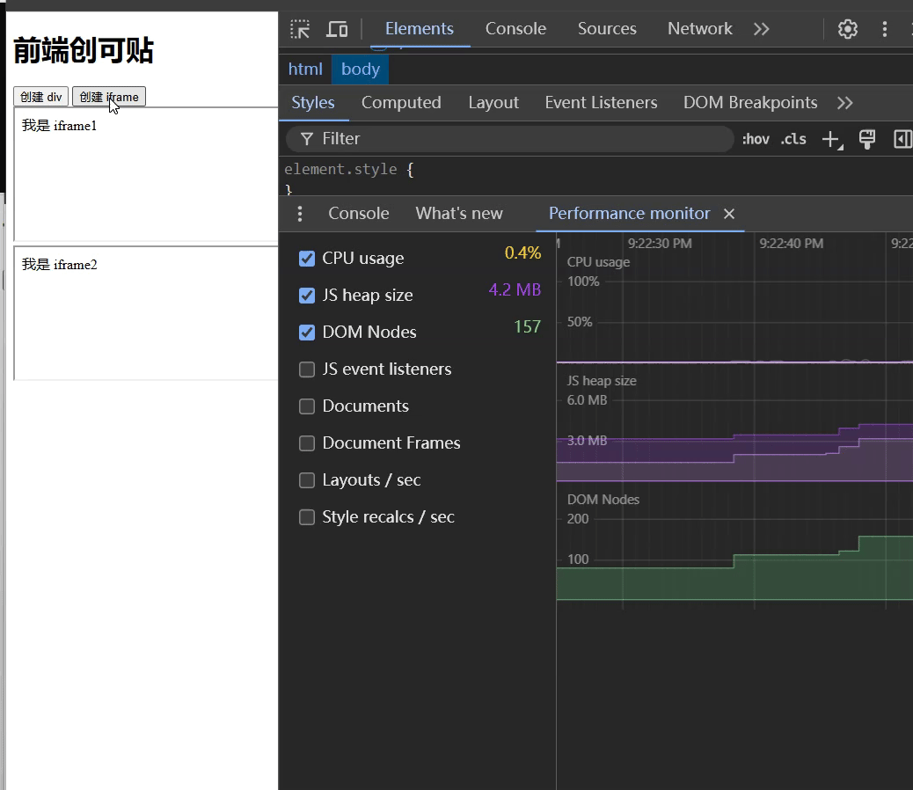Screen dimensions: 913x790
Task: Open the drawer three-dot menu icon
Action: click(x=300, y=214)
